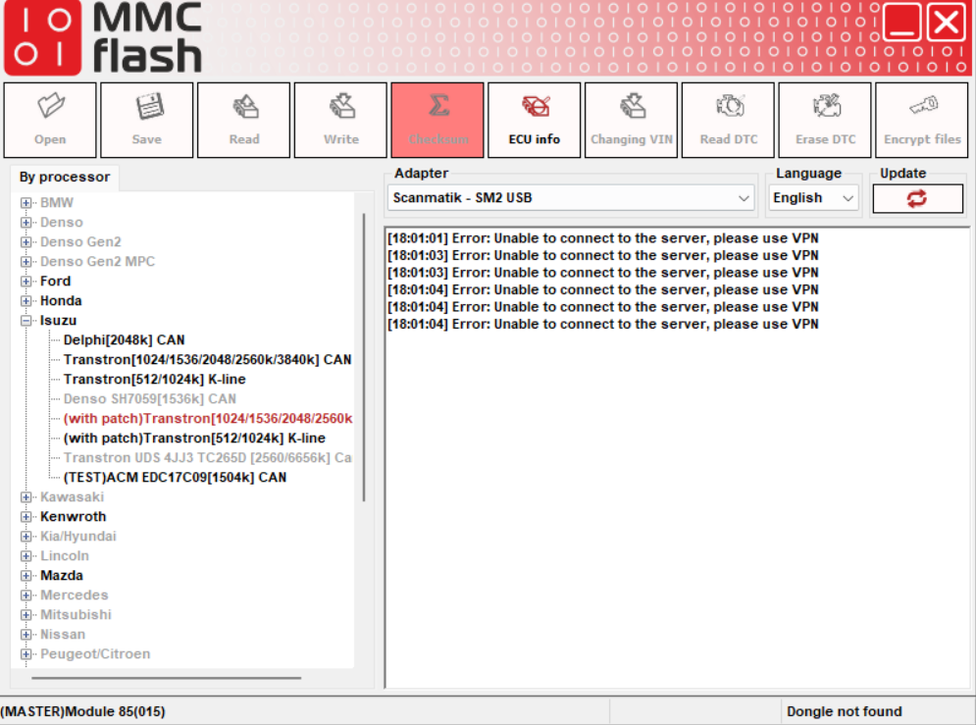Click the first 18:01:03 error log line
Image resolution: width=976 pixels, height=725 pixels.
tap(602, 255)
